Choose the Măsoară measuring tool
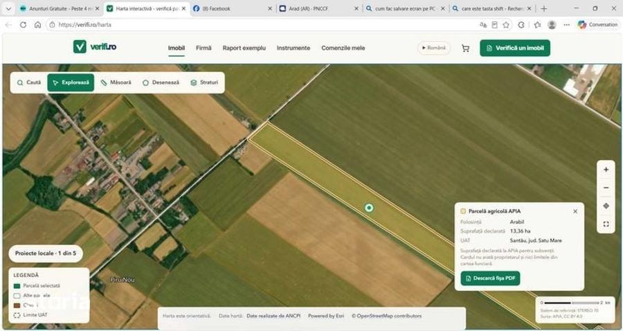The height and width of the screenshot is (331, 623). 116,82
